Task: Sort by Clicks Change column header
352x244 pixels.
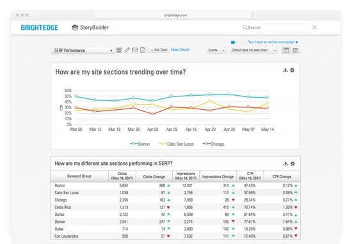Action: click(x=154, y=176)
